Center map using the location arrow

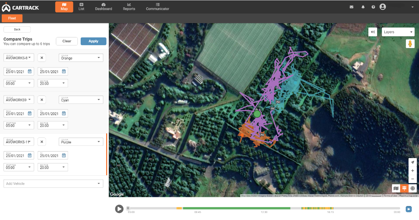413,162
